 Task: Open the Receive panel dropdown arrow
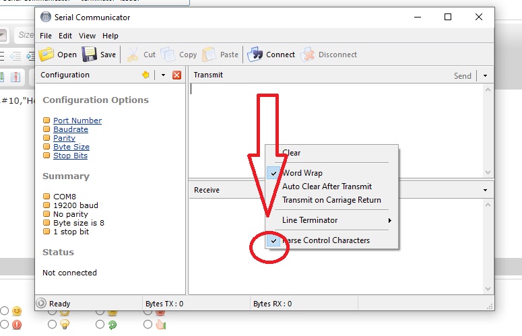click(485, 191)
